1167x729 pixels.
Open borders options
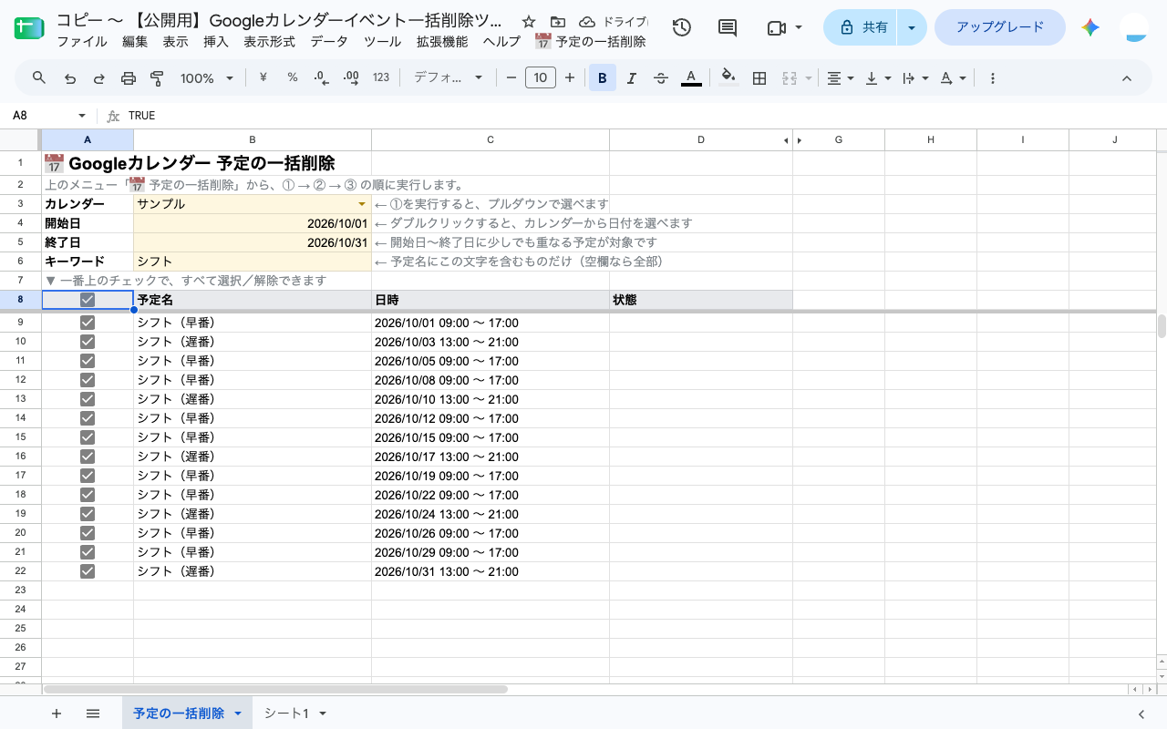tap(759, 78)
